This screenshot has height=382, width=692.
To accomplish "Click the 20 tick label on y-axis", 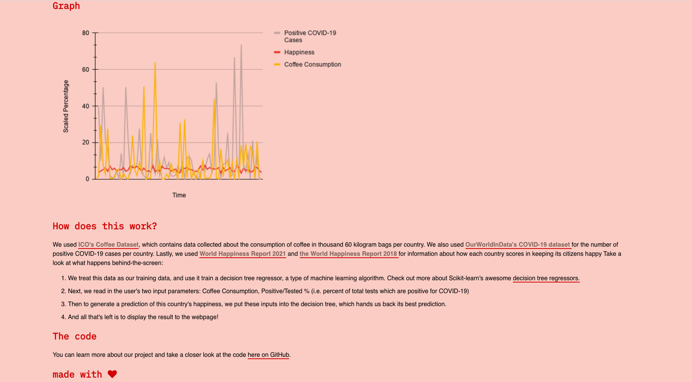I will [86, 143].
